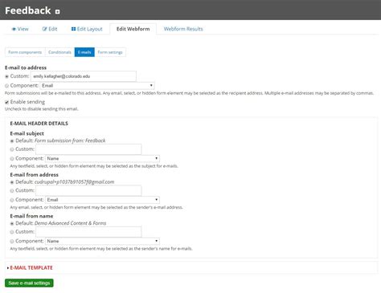Click the custom E-mail from name field
The height and width of the screenshot is (293, 381).
point(88,232)
